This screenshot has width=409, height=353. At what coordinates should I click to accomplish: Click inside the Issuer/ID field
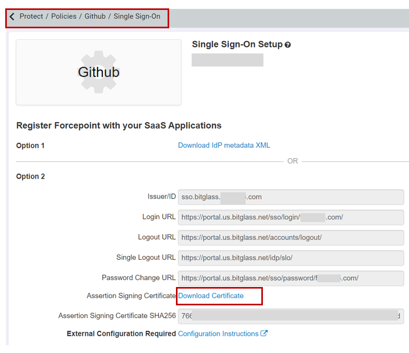[291, 197]
